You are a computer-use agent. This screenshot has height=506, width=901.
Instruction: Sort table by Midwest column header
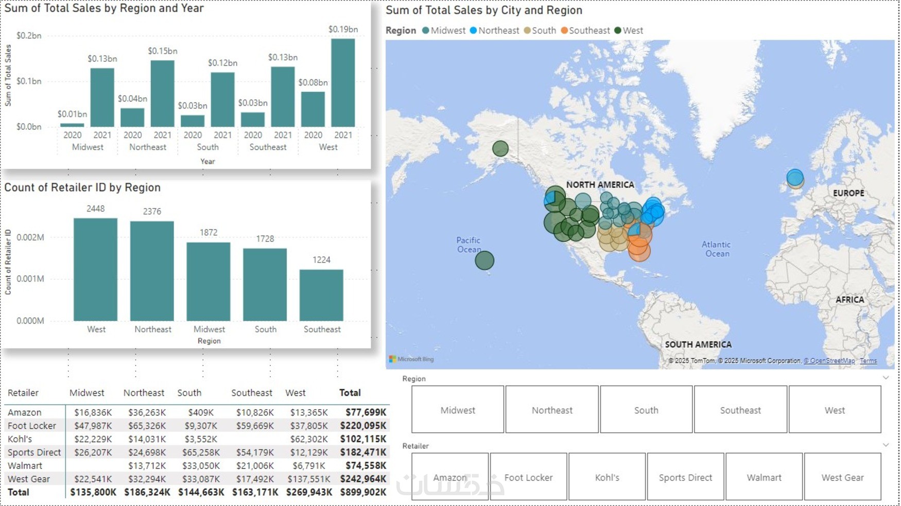(86, 393)
